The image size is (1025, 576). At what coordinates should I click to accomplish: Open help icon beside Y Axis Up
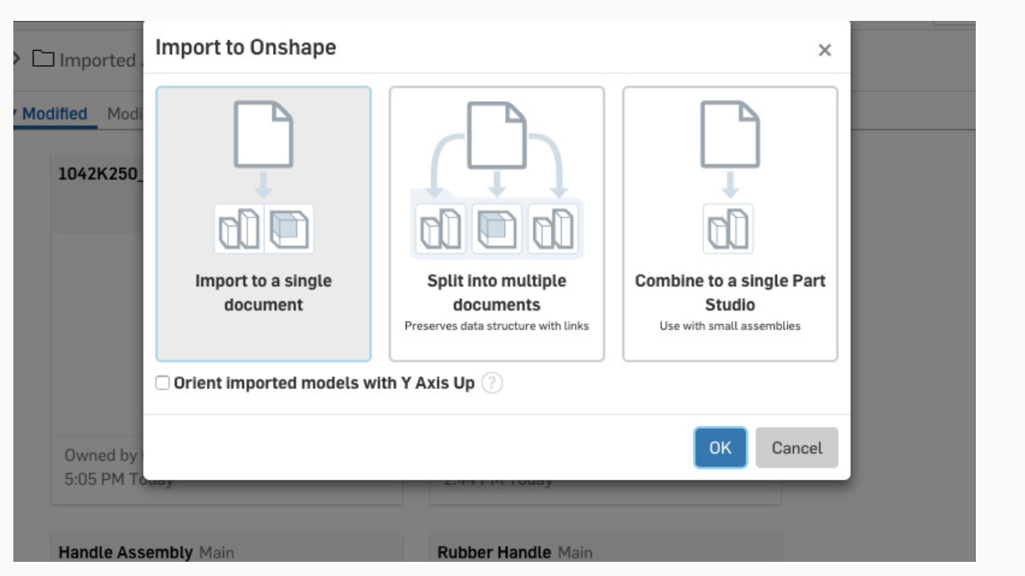tap(492, 383)
